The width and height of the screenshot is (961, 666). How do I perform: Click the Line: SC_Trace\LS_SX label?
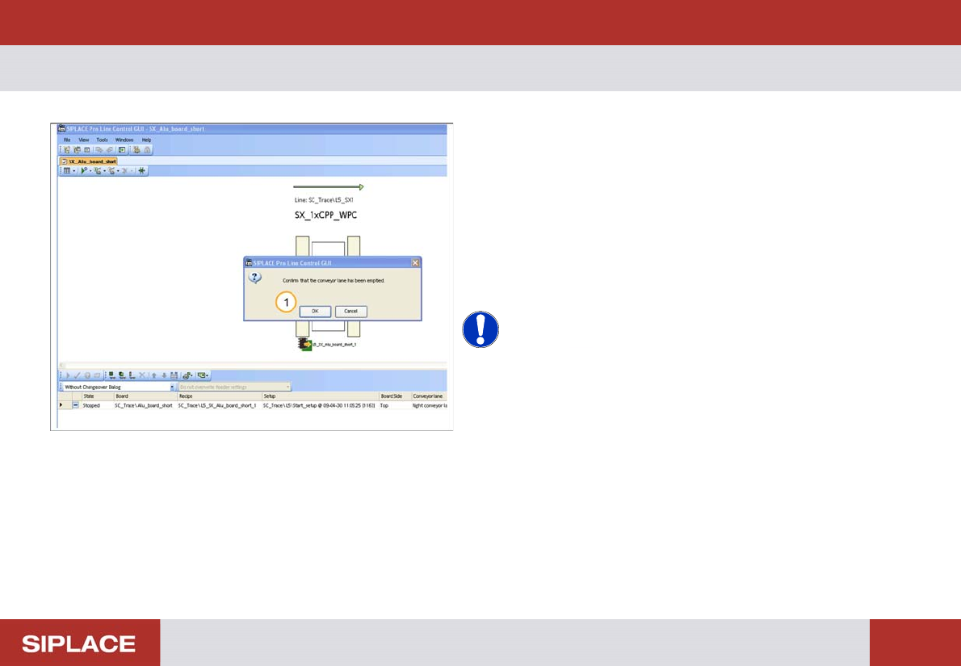pos(324,200)
